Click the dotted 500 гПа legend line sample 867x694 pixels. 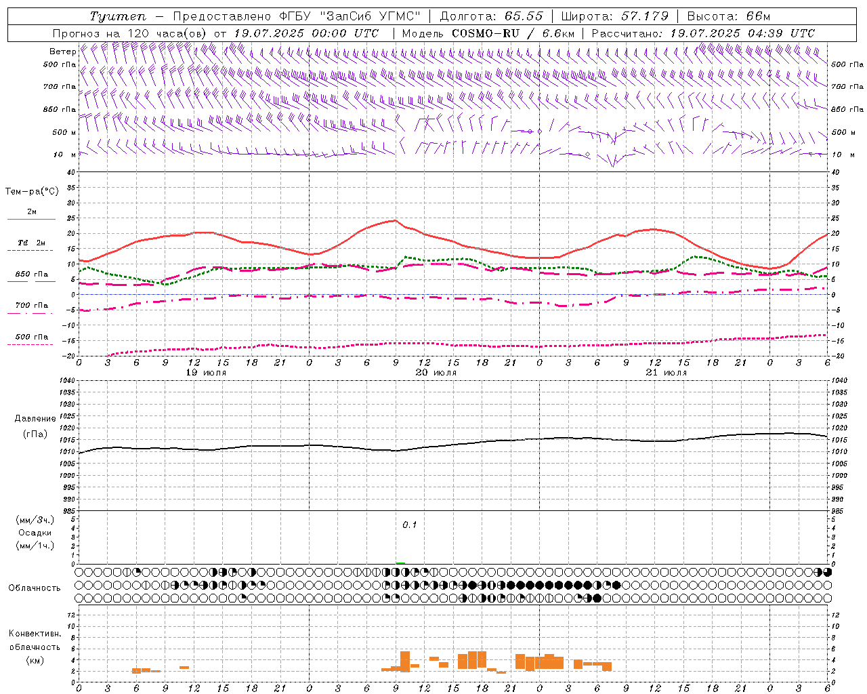pyautogui.click(x=30, y=345)
